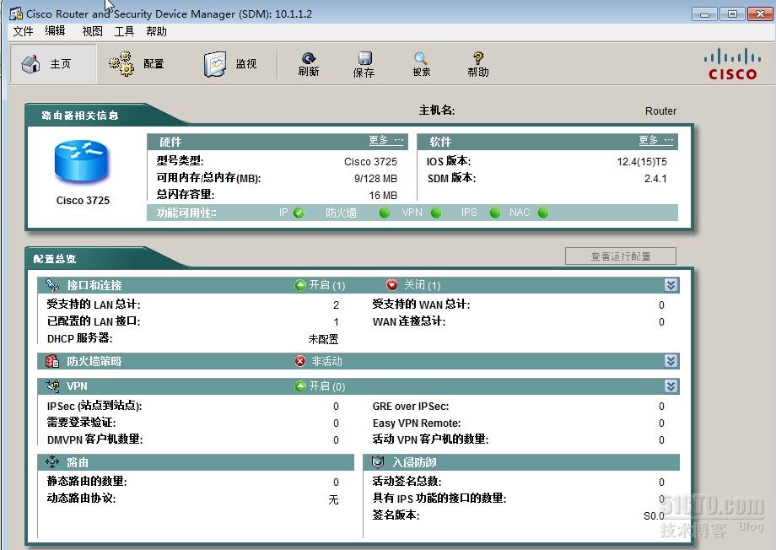Open the 编辑 menu

pyautogui.click(x=55, y=31)
